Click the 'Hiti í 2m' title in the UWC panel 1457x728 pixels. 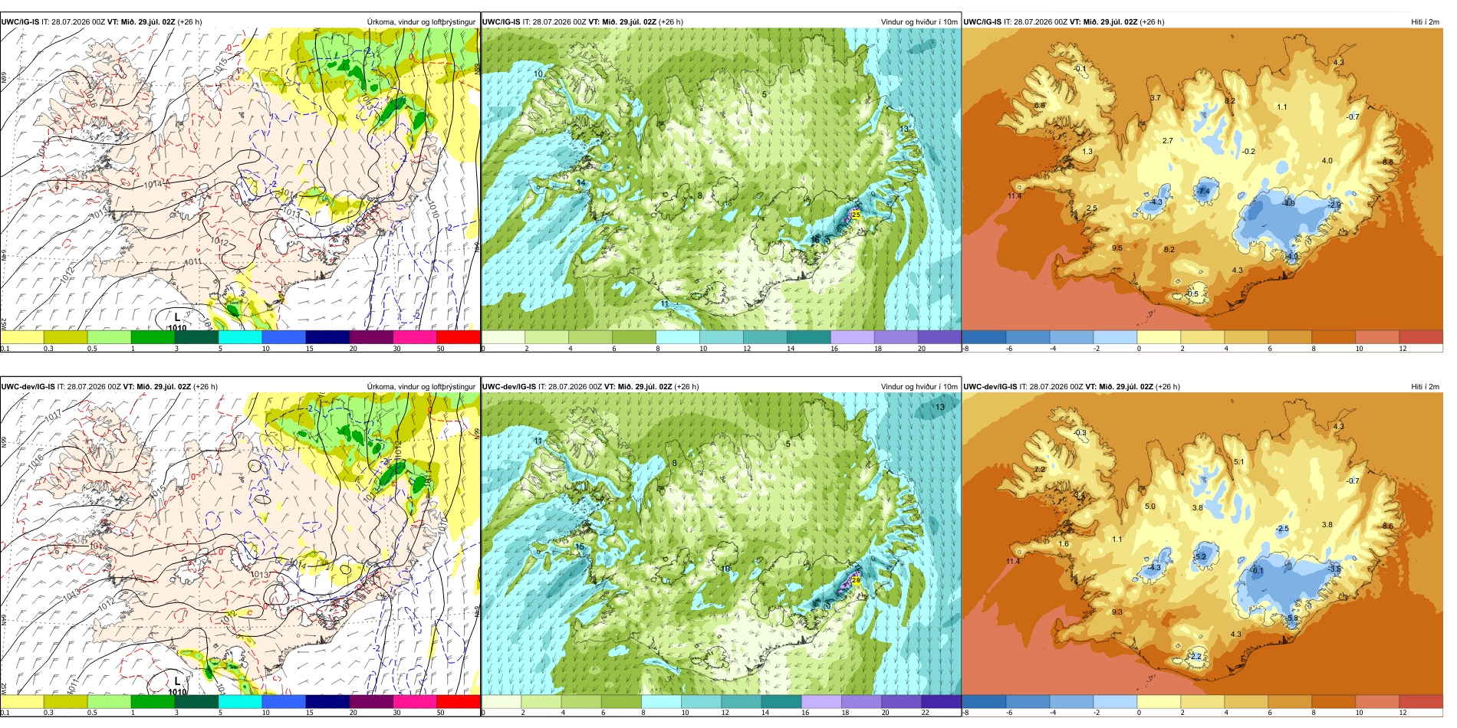pos(1425,22)
